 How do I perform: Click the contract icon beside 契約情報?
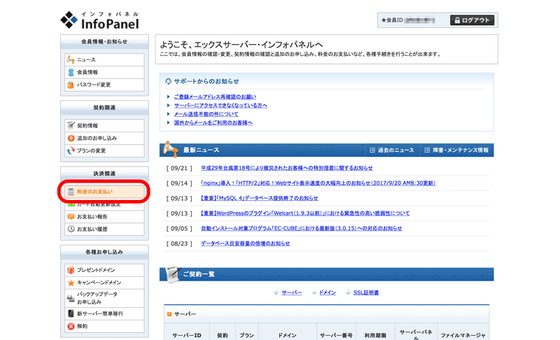71,126
